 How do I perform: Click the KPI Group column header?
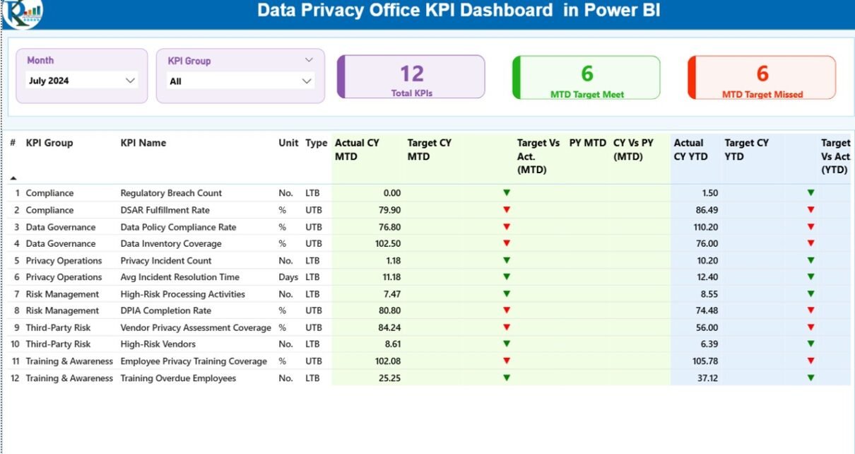point(49,143)
